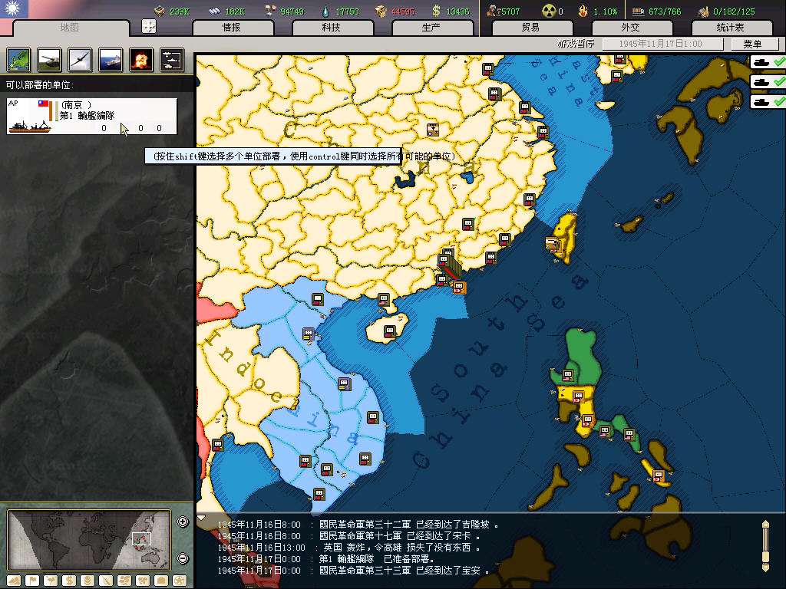The height and width of the screenshot is (589, 786).
Task: Open the 情报 intelligence tab
Action: [x=233, y=28]
